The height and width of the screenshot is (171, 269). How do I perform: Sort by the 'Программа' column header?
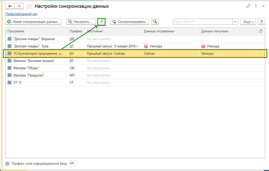coord(36,31)
